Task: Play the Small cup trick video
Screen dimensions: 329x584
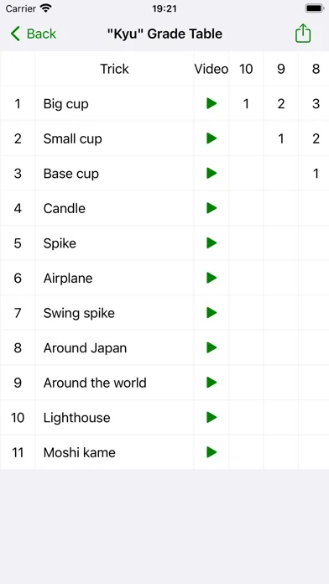Action: (x=211, y=138)
